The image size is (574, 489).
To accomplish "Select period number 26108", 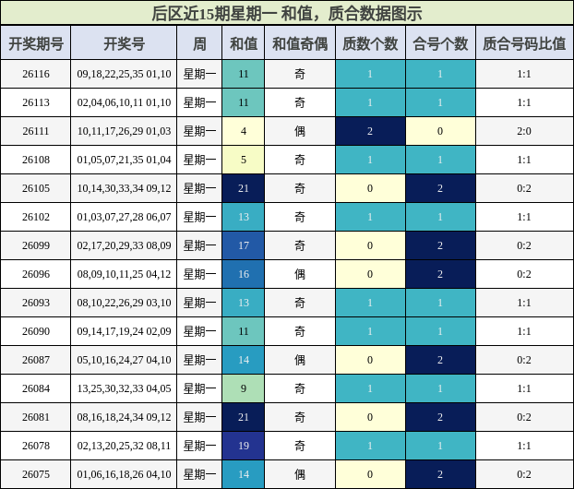I will pyautogui.click(x=36, y=160).
